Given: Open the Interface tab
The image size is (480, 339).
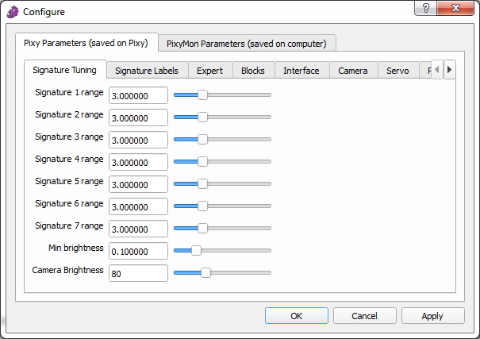Looking at the screenshot, I should tap(301, 71).
